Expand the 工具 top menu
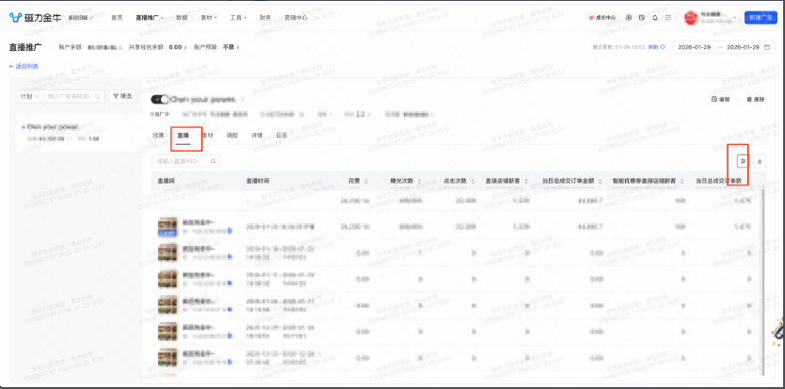 pyautogui.click(x=238, y=18)
